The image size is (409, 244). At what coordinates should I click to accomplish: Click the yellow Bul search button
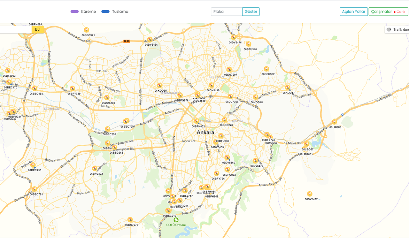point(38,29)
